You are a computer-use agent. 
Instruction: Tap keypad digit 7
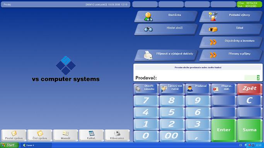(x=146, y=101)
